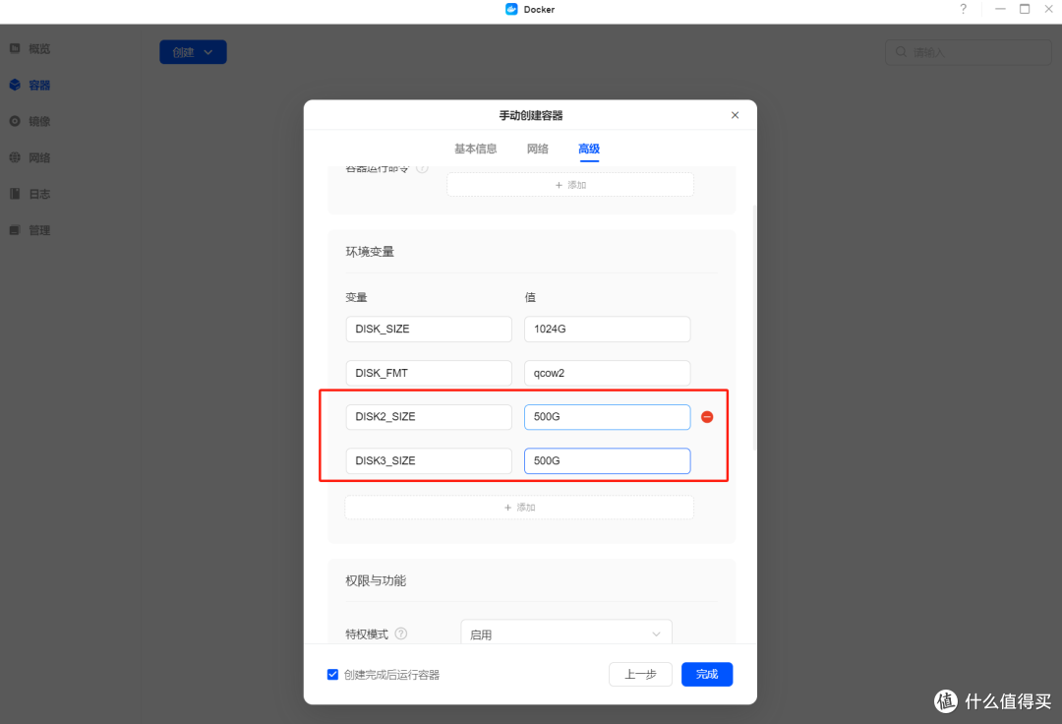The height and width of the screenshot is (724, 1062).
Task: Click the qcow2 value field
Action: click(608, 373)
